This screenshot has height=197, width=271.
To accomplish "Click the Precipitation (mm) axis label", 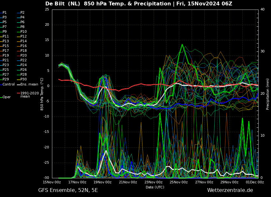I will coord(268,94).
